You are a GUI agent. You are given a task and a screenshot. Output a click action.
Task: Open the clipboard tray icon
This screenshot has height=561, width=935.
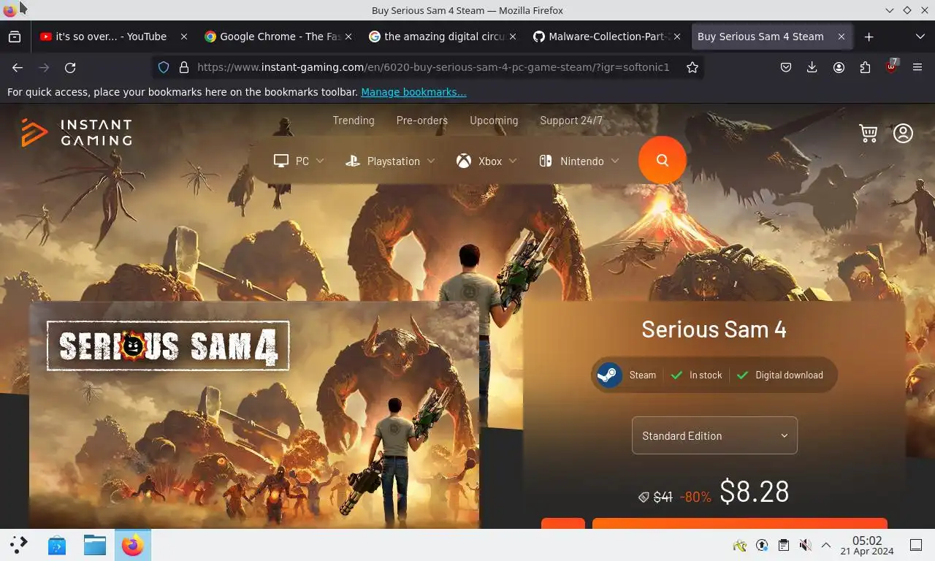[783, 545]
